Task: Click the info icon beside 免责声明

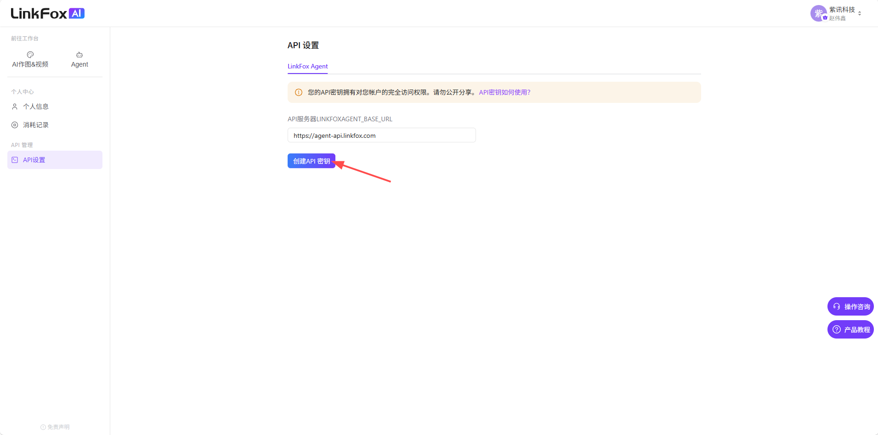Action: coord(43,427)
